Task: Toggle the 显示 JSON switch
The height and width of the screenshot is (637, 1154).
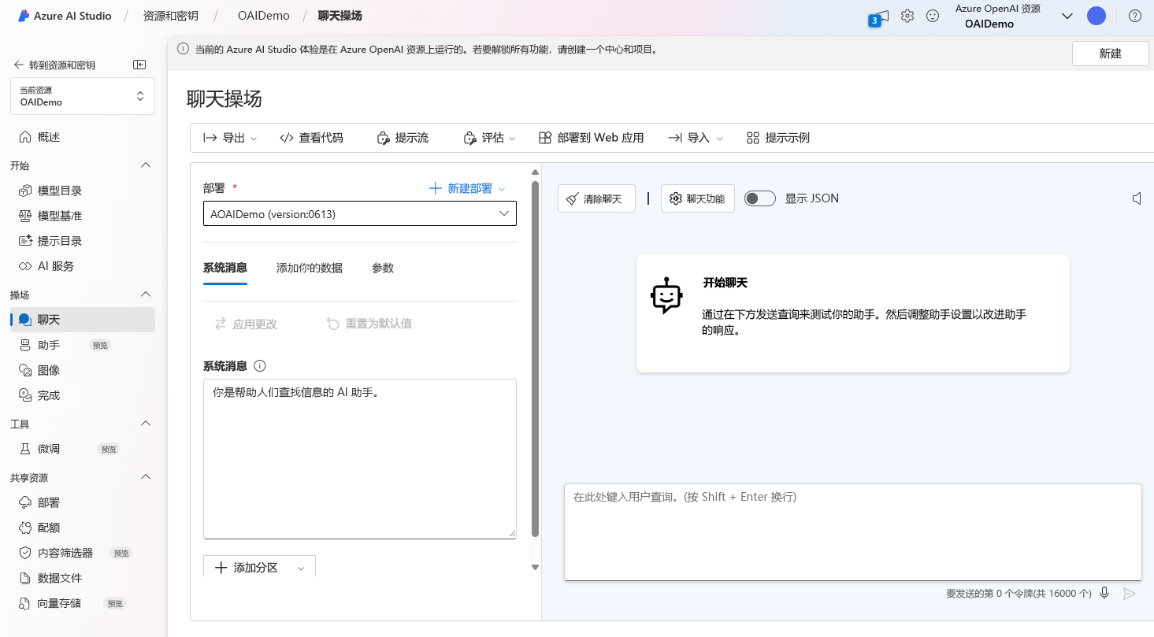Action: coord(760,198)
